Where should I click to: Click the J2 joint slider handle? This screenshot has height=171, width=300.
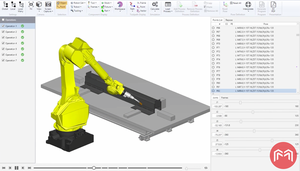click(x=253, y=112)
